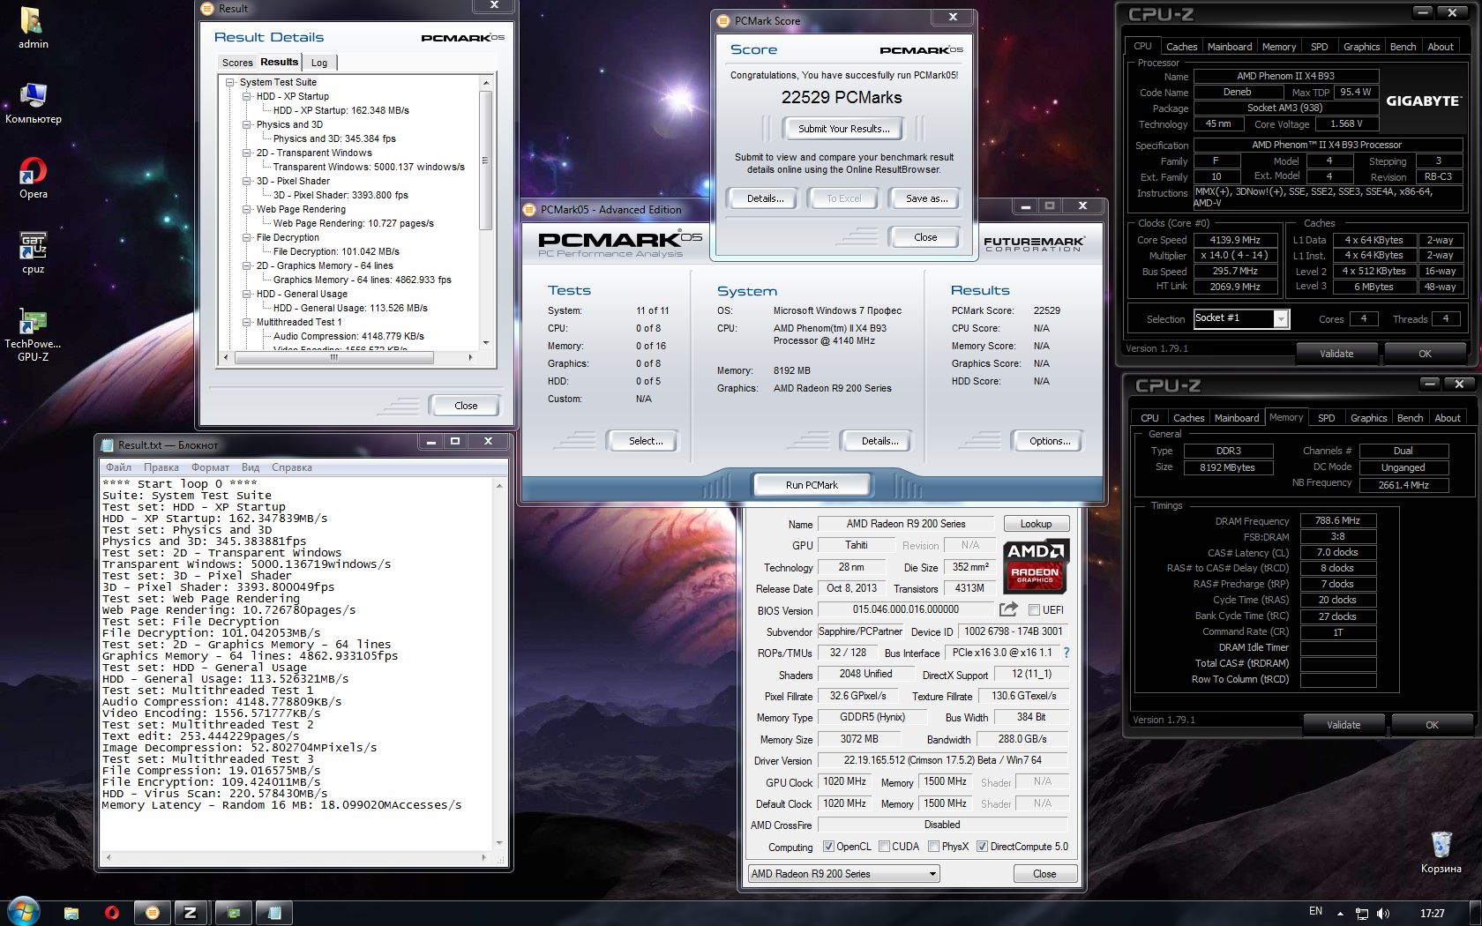Toggle the UEFI checkbox in GPU-Z

(x=1034, y=610)
